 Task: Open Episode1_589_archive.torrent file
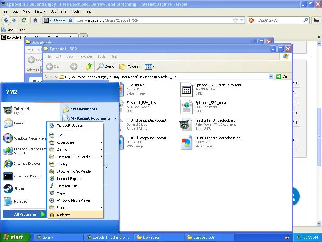(x=211, y=89)
